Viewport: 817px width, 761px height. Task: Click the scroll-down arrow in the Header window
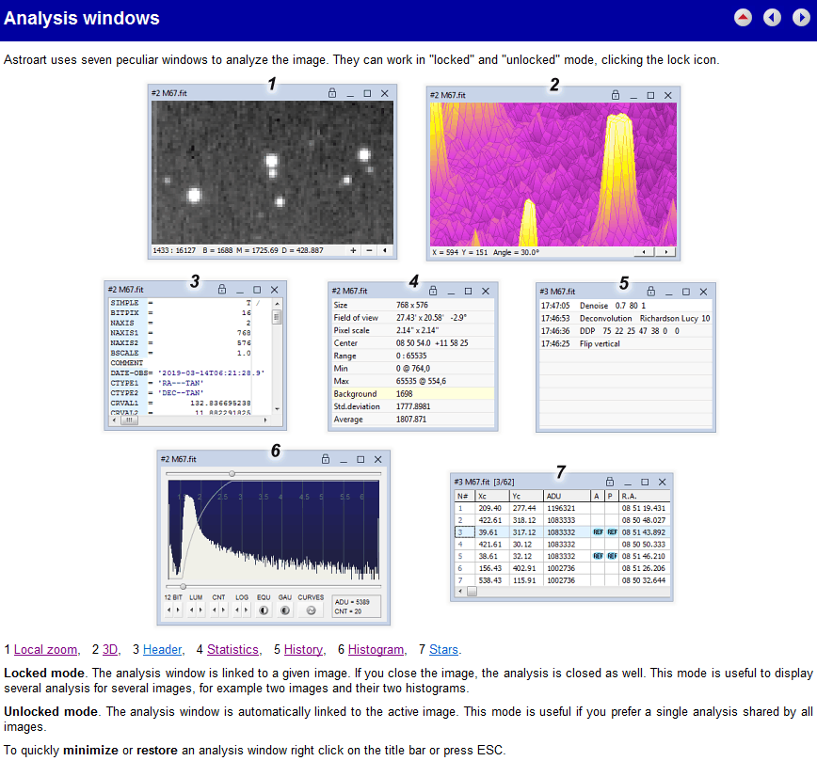[x=277, y=409]
